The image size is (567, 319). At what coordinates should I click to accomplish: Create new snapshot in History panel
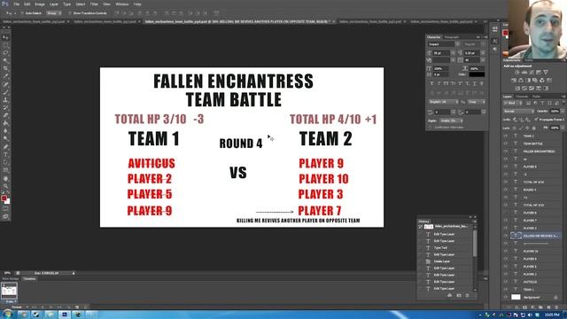coord(459,295)
